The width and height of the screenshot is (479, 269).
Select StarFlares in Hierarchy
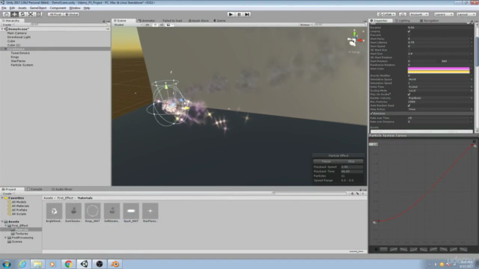coord(18,61)
